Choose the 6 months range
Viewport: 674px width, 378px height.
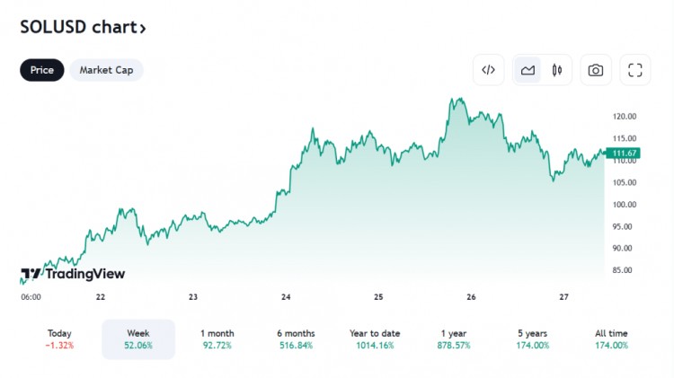click(x=296, y=338)
